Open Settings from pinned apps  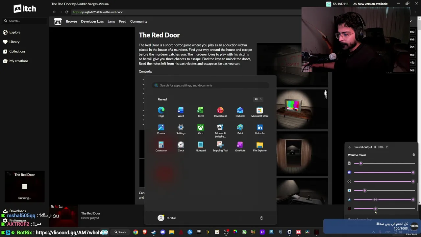click(181, 129)
